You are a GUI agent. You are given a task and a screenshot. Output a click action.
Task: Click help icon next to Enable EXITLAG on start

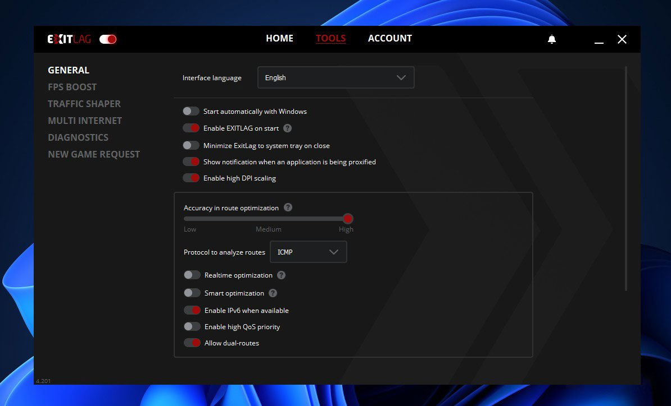coord(287,128)
